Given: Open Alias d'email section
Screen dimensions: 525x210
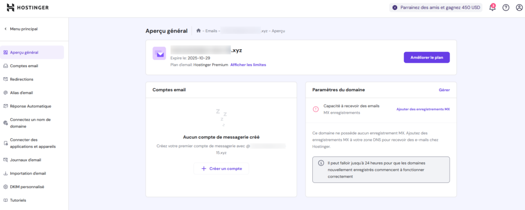Looking at the screenshot, I should pos(21,93).
